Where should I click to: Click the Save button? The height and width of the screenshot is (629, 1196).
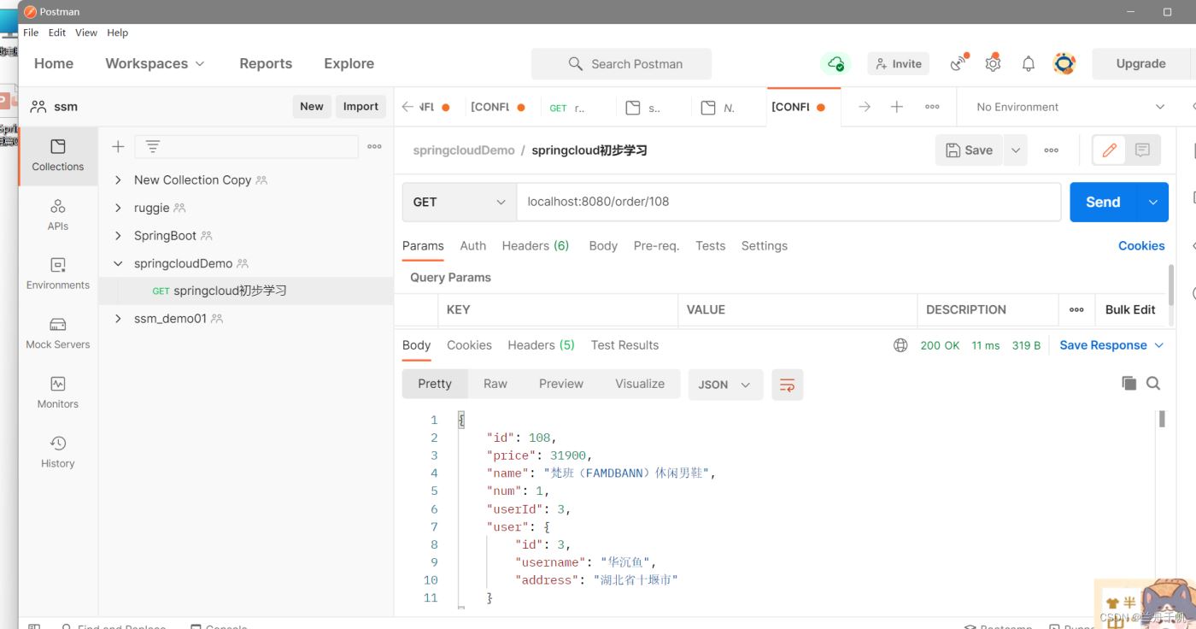pyautogui.click(x=970, y=150)
